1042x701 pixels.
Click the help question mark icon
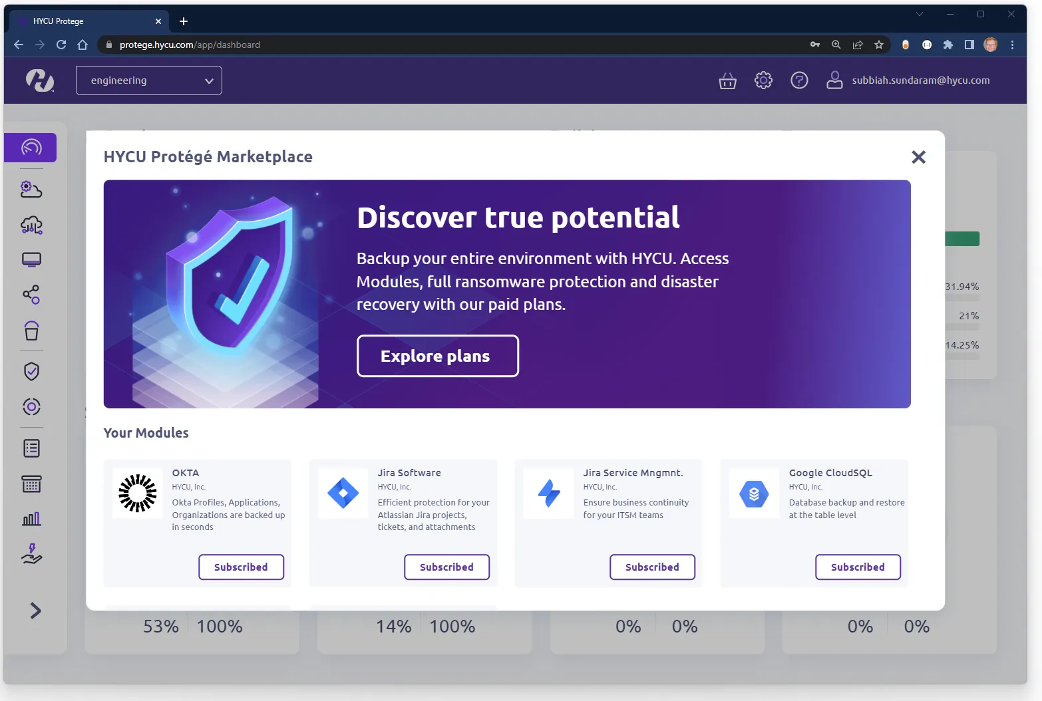point(799,80)
